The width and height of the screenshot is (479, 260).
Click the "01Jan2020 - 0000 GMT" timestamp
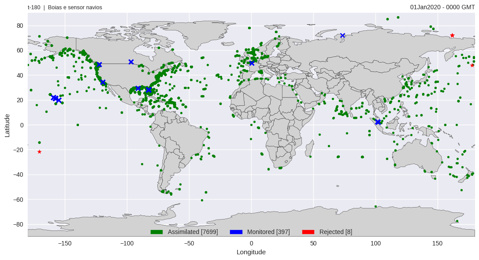point(442,7)
